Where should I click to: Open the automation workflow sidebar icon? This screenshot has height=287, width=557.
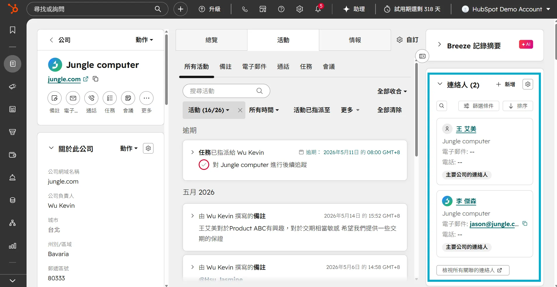click(x=13, y=223)
